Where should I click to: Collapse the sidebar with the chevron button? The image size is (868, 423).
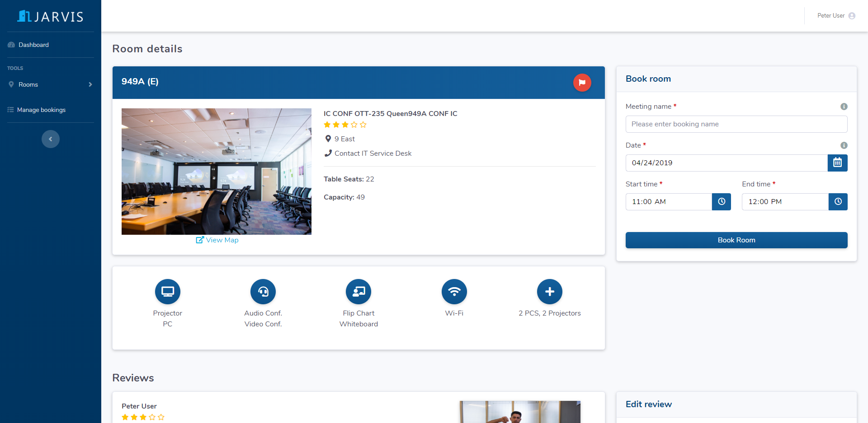51,139
